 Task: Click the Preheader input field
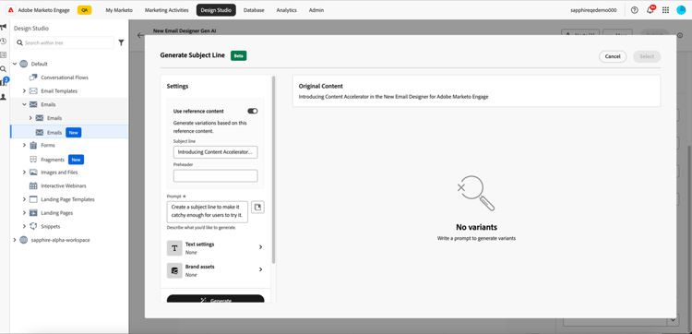pos(215,175)
